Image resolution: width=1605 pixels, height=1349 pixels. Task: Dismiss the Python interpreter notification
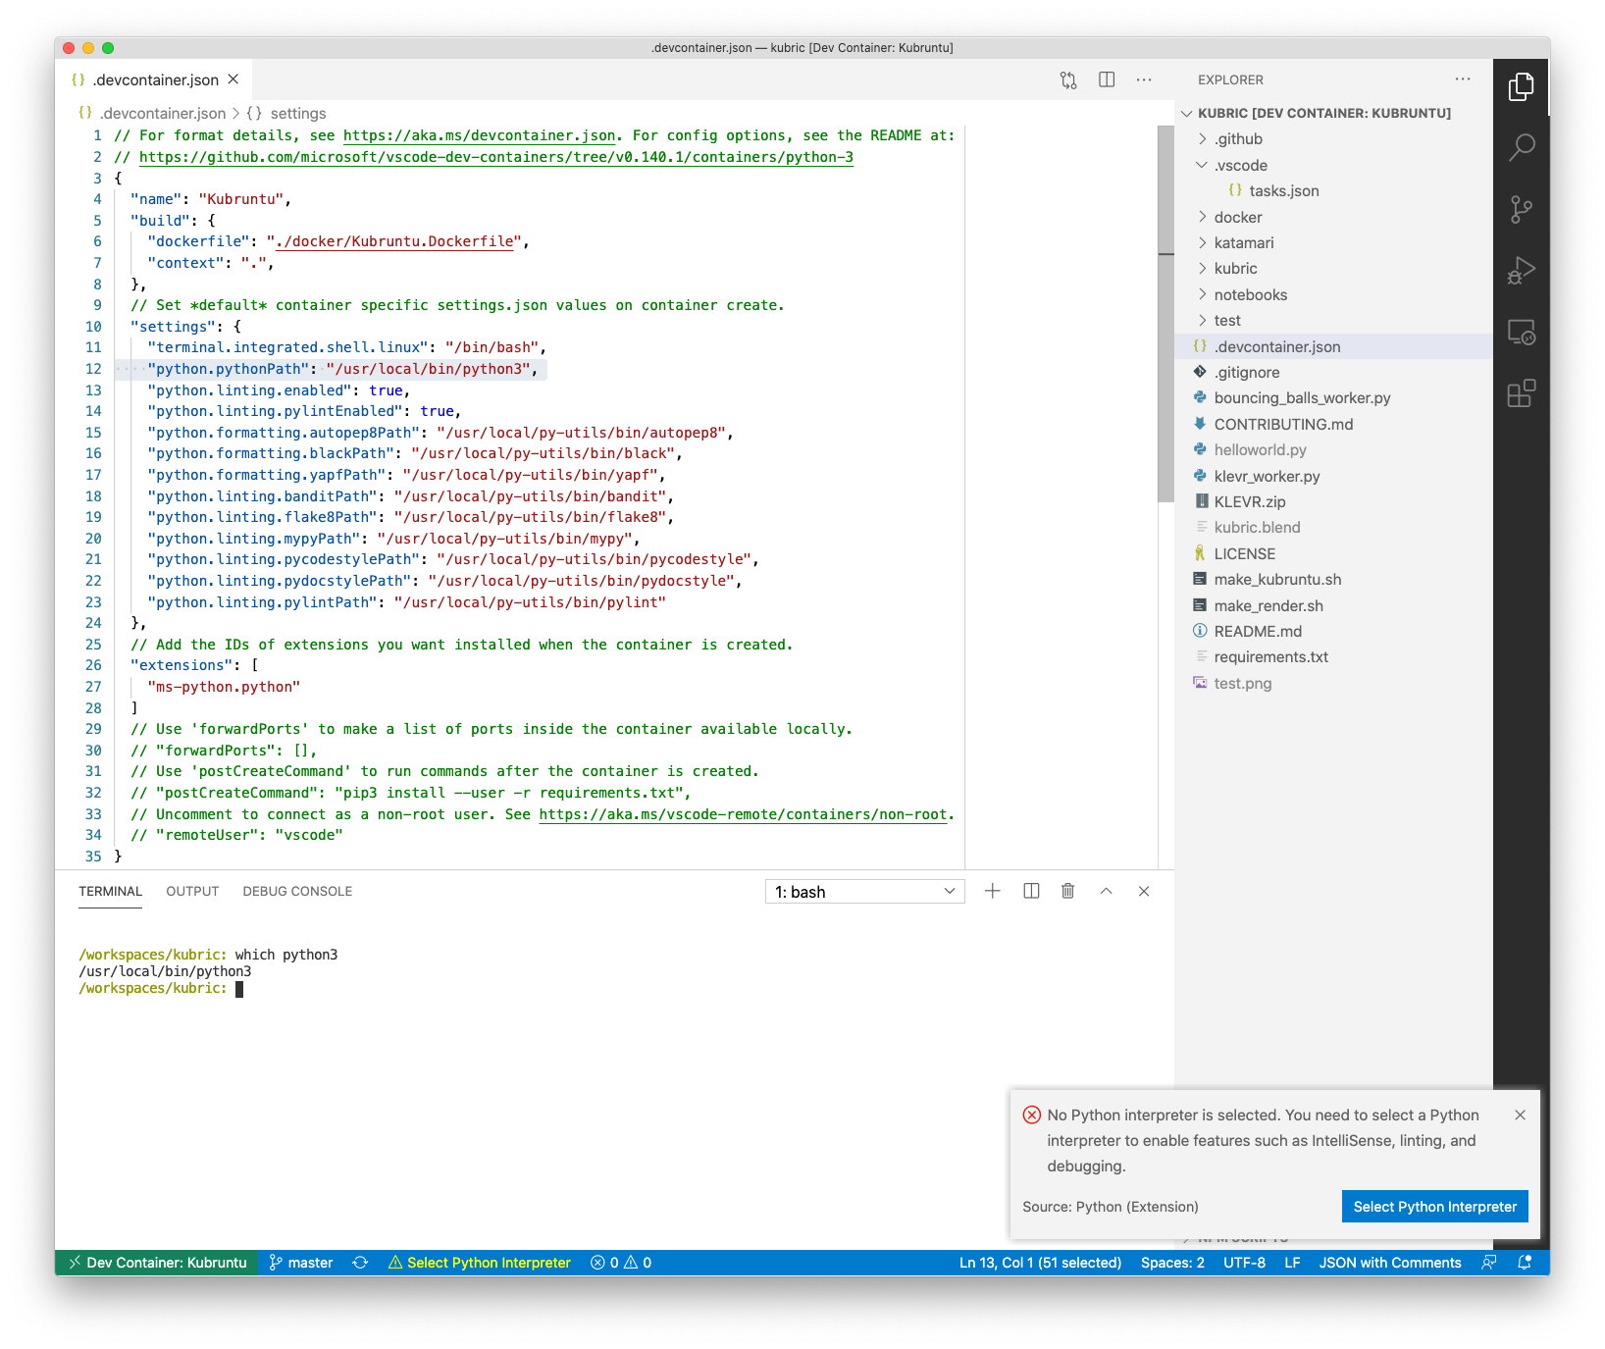pyautogui.click(x=1519, y=1115)
